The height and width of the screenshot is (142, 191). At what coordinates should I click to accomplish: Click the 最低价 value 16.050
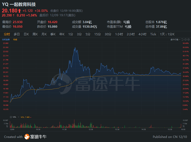tap(18, 27)
